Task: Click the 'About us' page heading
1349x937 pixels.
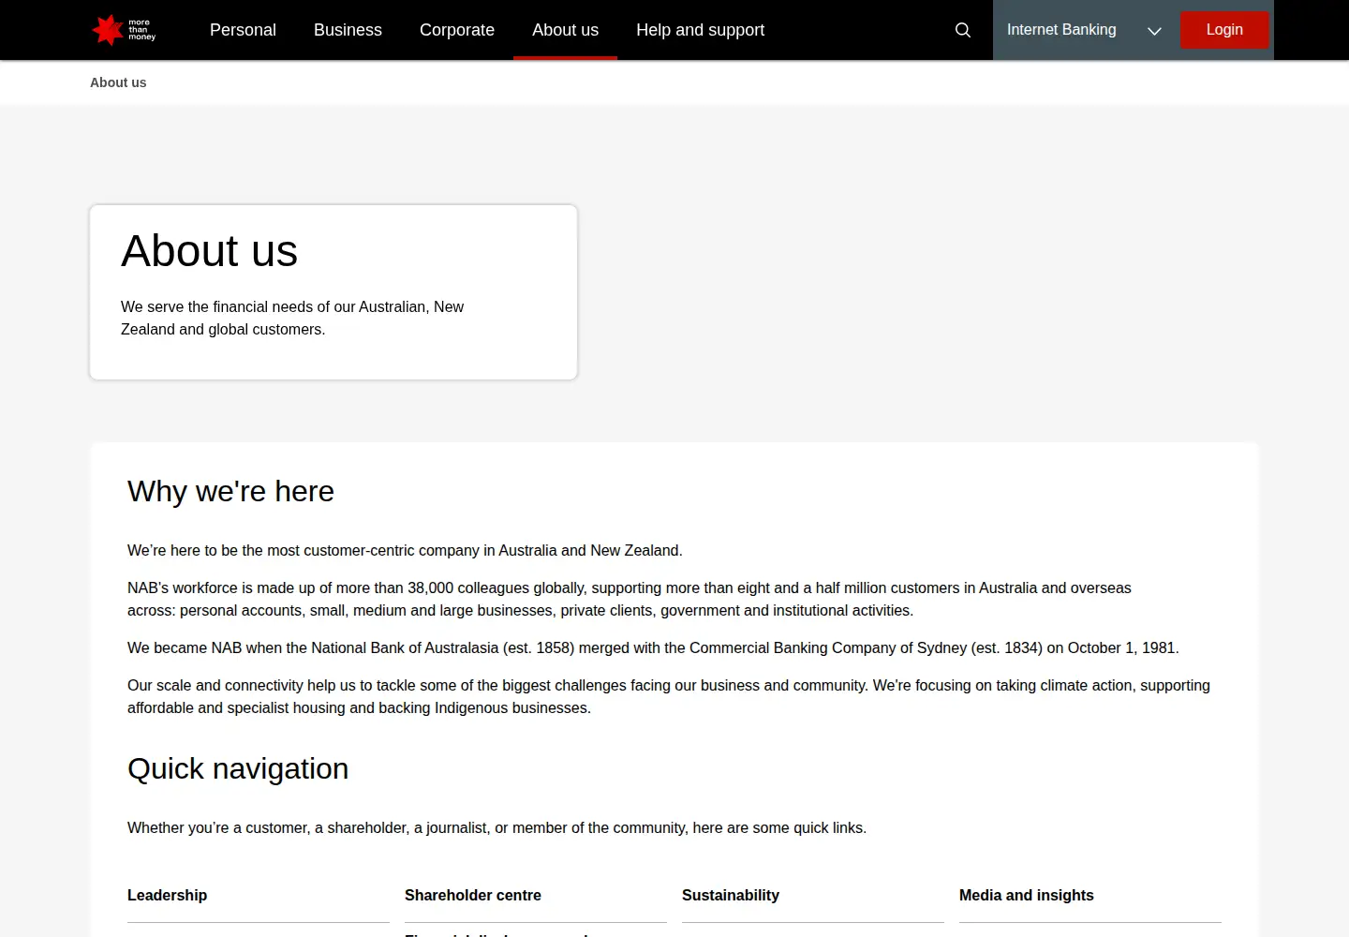Action: pyautogui.click(x=210, y=251)
